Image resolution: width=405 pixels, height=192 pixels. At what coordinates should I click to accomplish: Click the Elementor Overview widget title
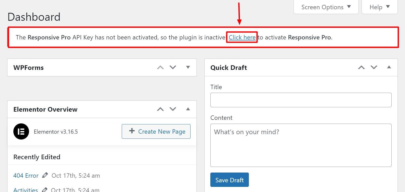(x=45, y=109)
